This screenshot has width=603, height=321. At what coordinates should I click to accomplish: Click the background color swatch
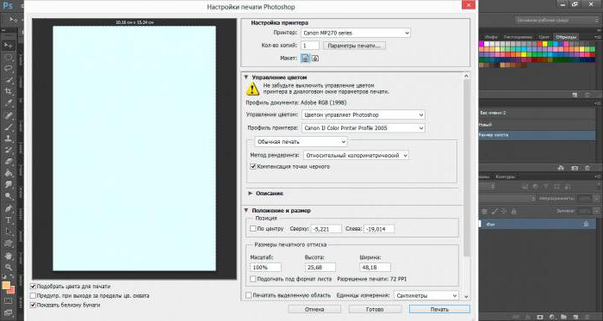coord(12,290)
